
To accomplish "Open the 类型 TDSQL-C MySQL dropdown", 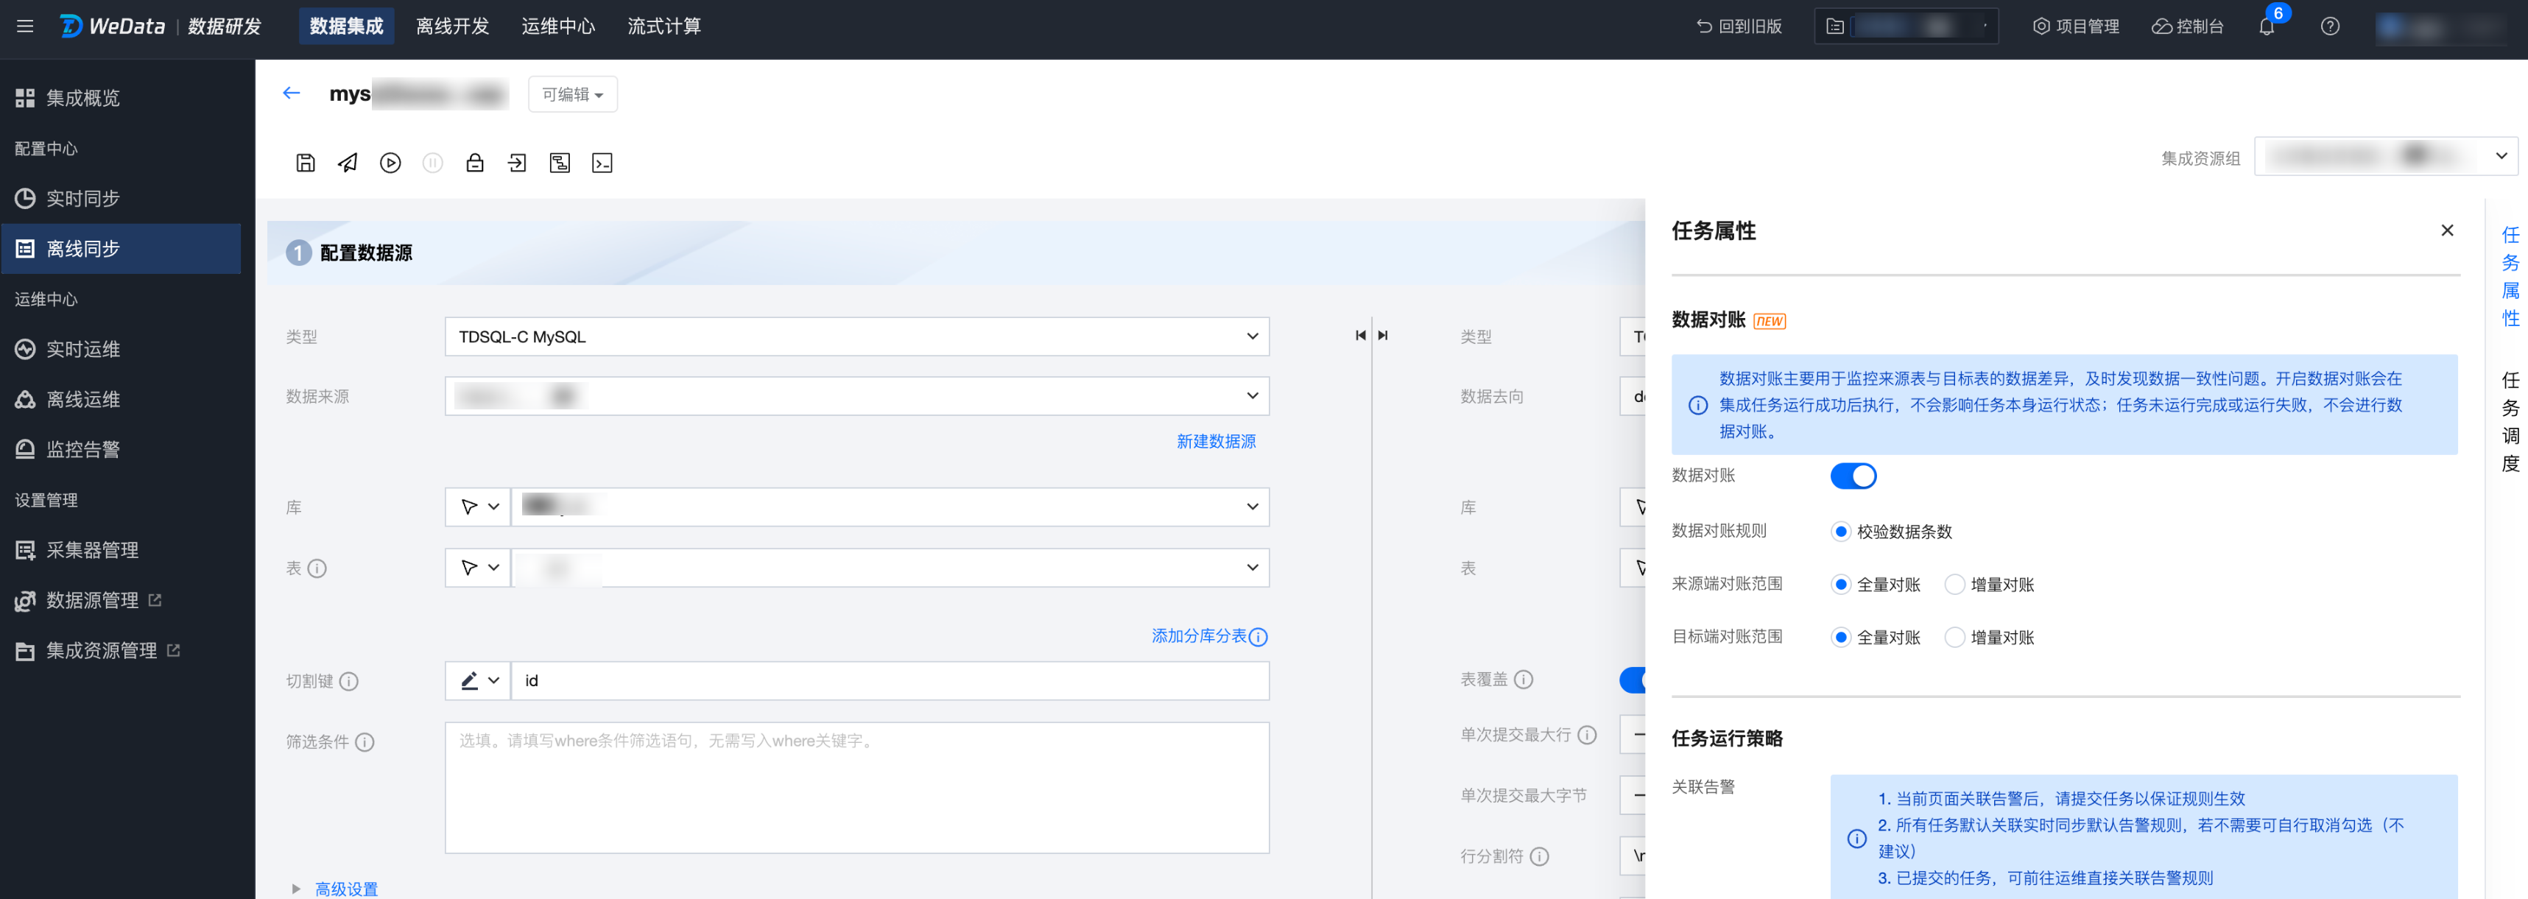I will pyautogui.click(x=856, y=336).
